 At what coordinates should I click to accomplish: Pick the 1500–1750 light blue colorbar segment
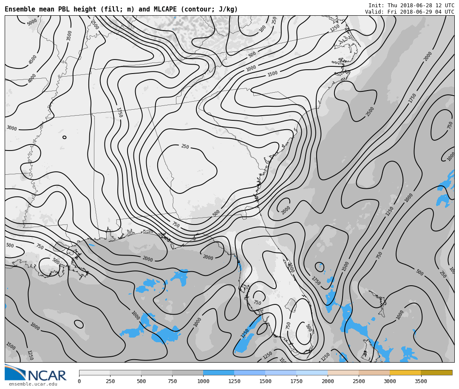point(281,372)
